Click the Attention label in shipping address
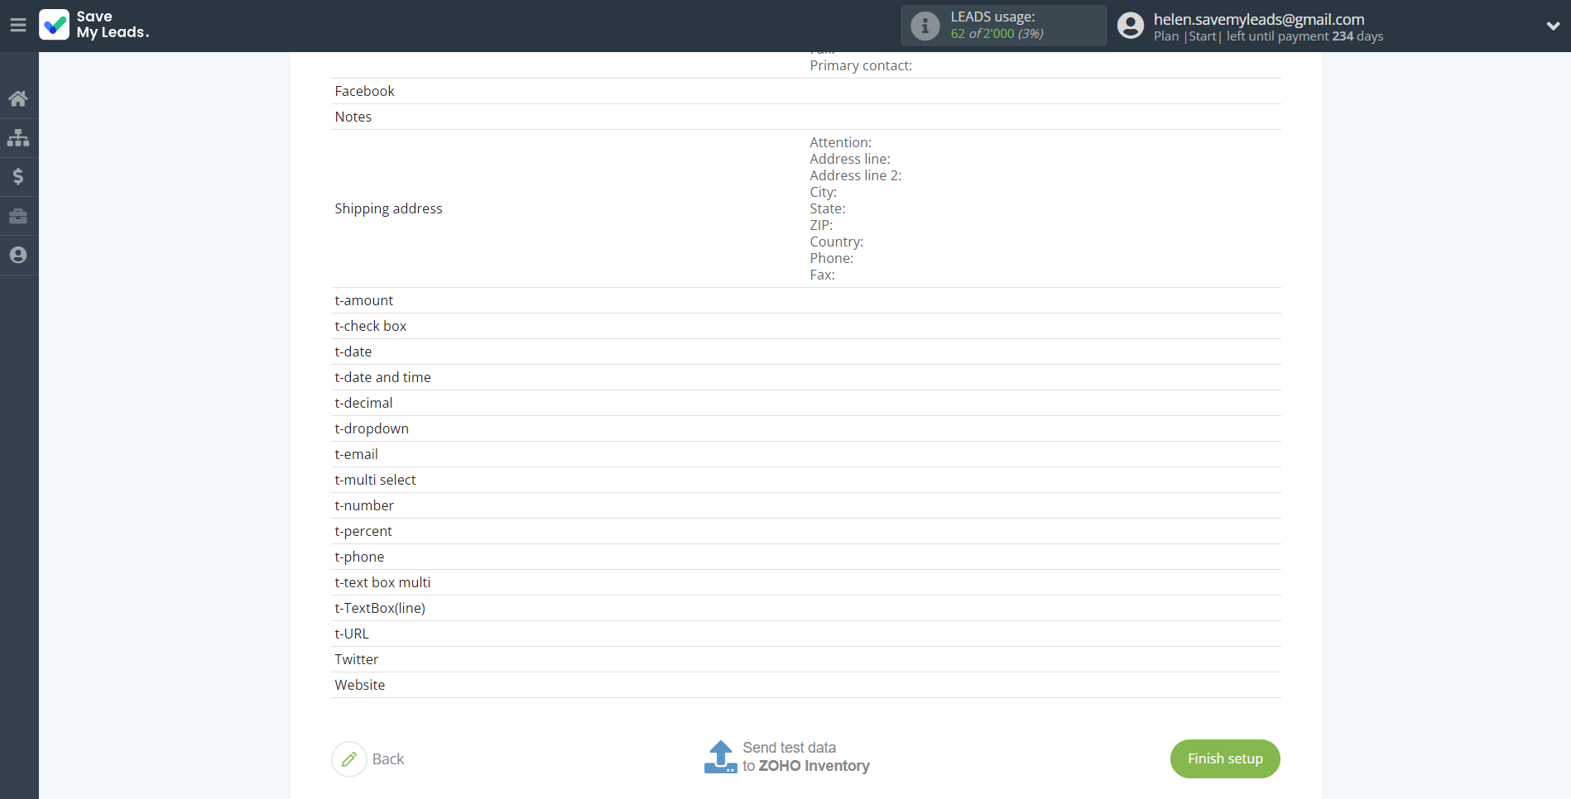 coord(840,142)
